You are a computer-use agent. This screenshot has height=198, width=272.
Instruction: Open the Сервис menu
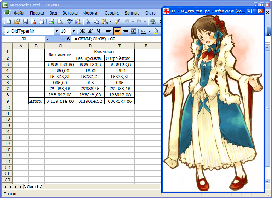[x=112, y=13]
